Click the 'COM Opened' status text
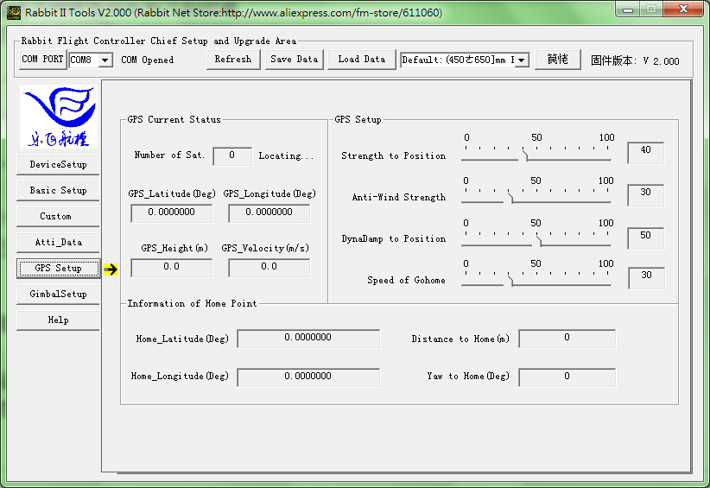 (x=147, y=60)
